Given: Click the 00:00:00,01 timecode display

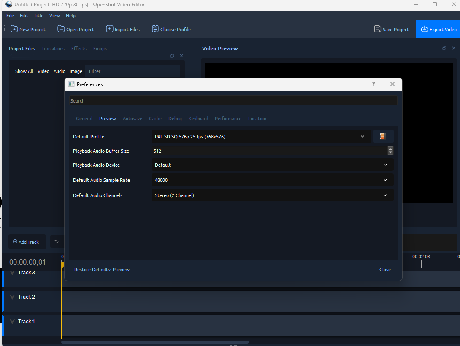Looking at the screenshot, I should pyautogui.click(x=27, y=262).
